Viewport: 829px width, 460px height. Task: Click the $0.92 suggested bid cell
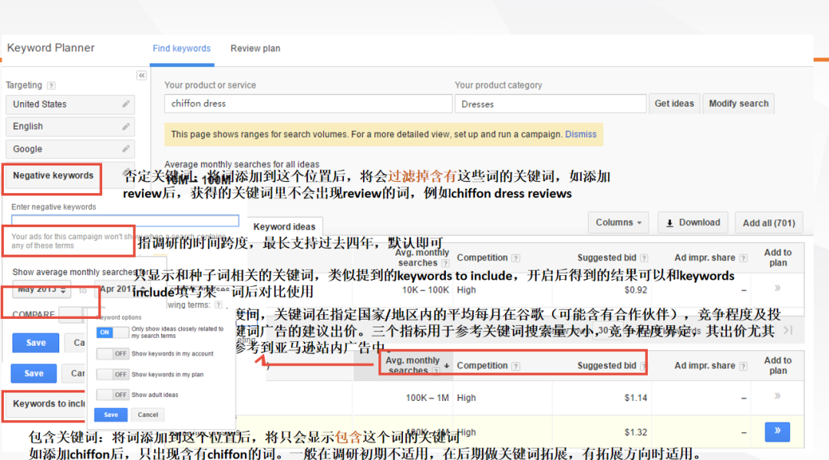click(636, 290)
